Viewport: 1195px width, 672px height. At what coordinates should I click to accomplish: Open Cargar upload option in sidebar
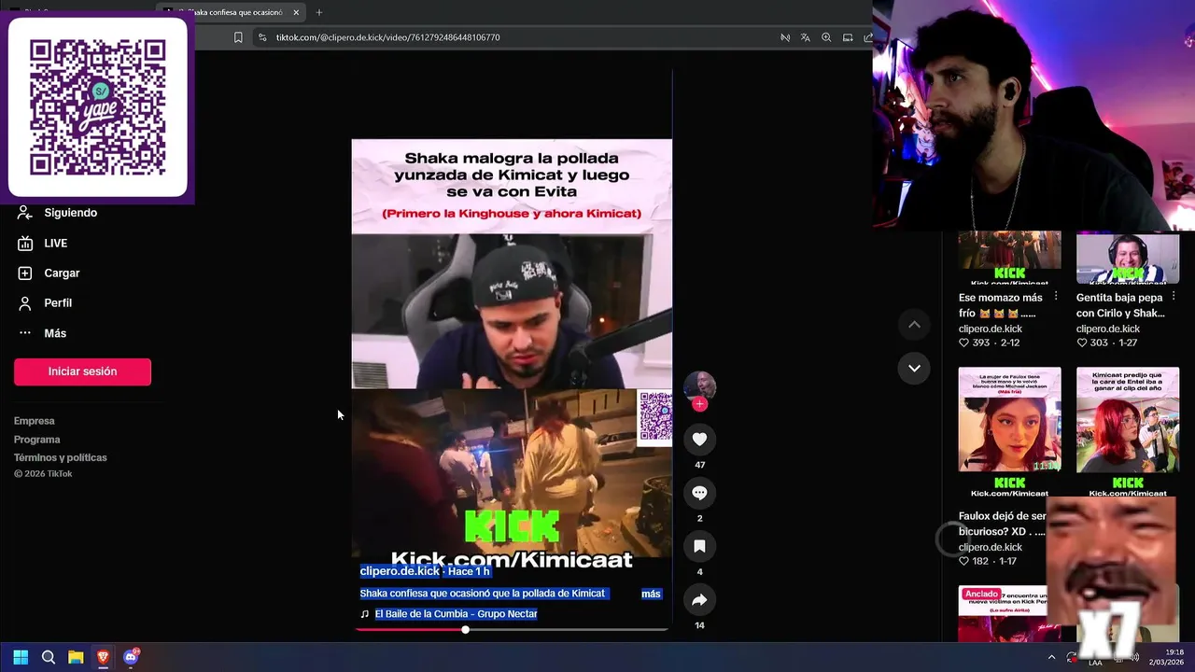tap(49, 273)
